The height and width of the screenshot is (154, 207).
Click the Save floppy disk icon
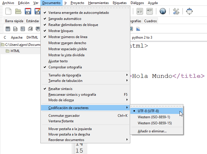pyautogui.click(x=28, y=11)
